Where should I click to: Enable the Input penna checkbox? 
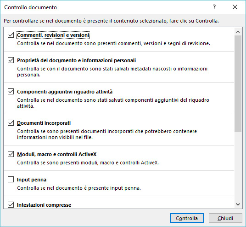click(x=11, y=180)
